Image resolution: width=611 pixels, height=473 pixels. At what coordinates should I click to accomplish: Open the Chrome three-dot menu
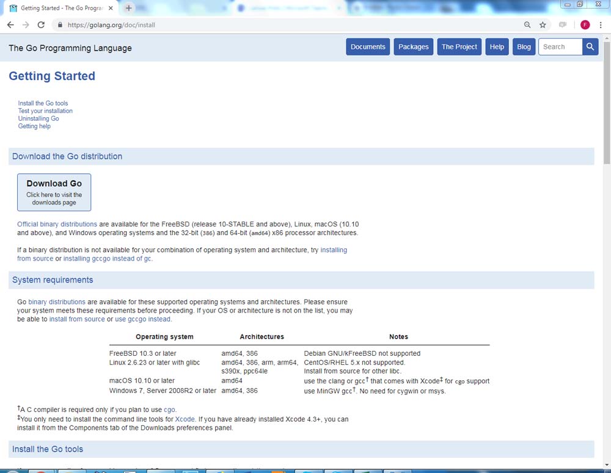(601, 25)
